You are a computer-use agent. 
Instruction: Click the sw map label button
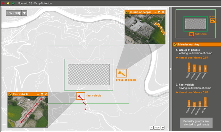tap(14, 13)
